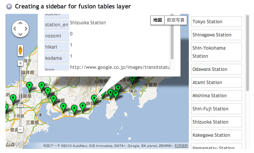Open the 利用規約 terms link on the map

point(181,146)
